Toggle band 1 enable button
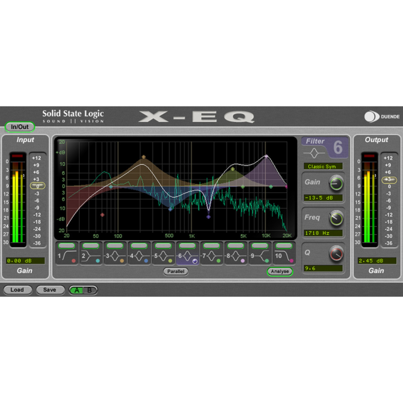Screen dimensions: 403x403 (x=66, y=246)
